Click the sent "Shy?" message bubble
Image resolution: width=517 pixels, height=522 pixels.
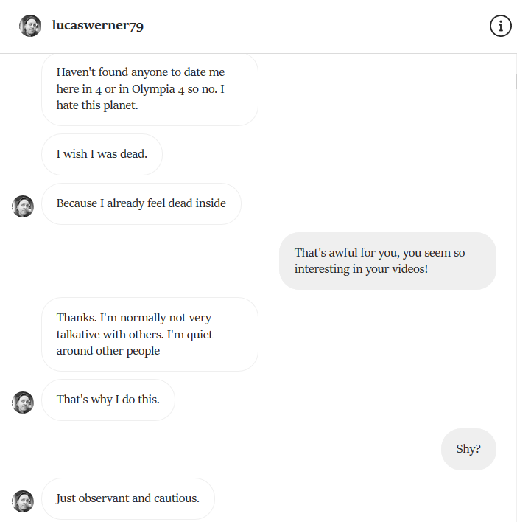(x=468, y=449)
